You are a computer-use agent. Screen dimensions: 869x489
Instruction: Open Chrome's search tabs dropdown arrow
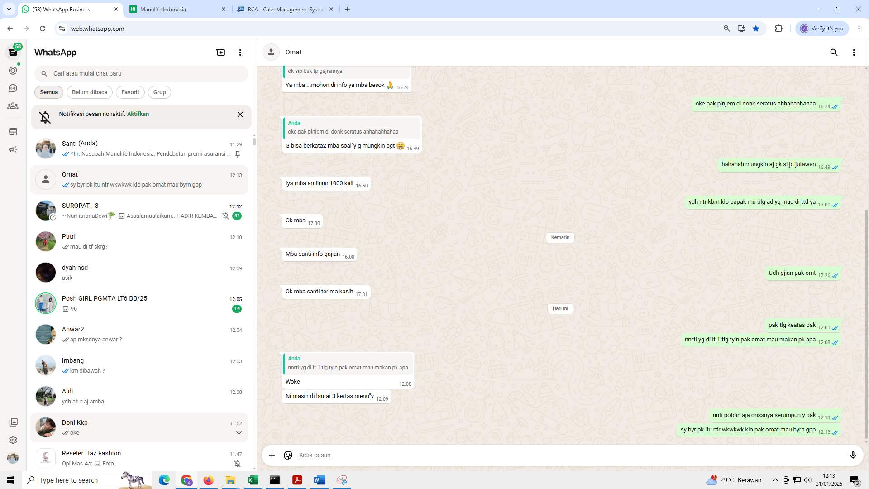point(8,9)
